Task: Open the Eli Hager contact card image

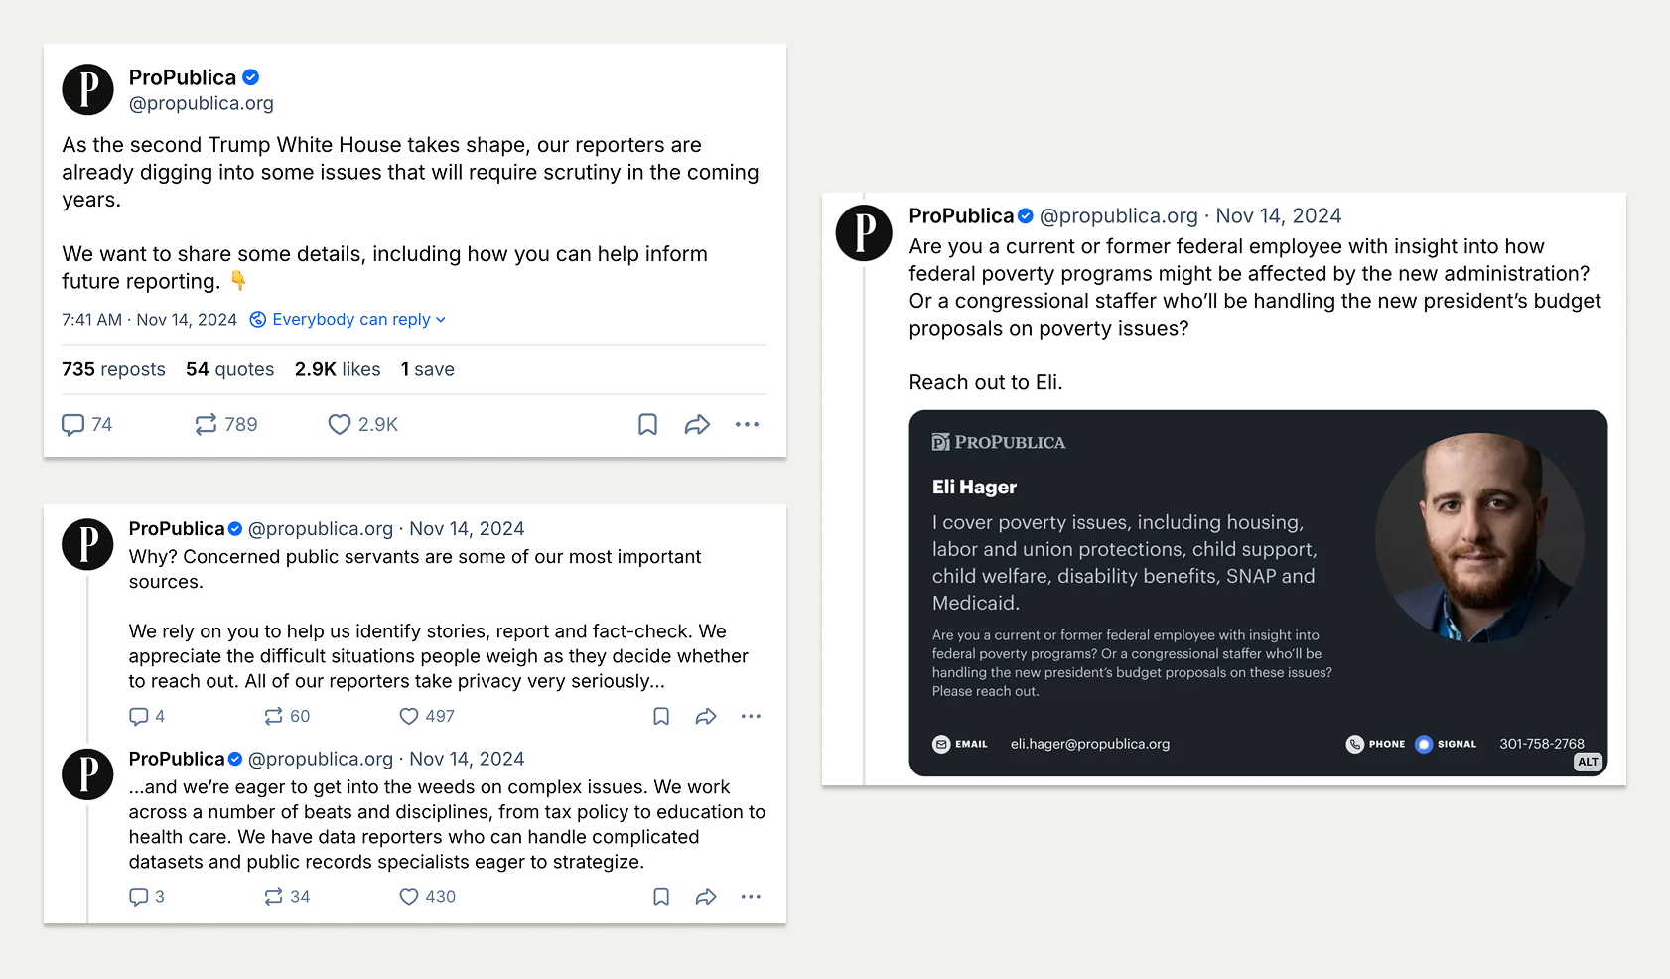Action: 1258,593
